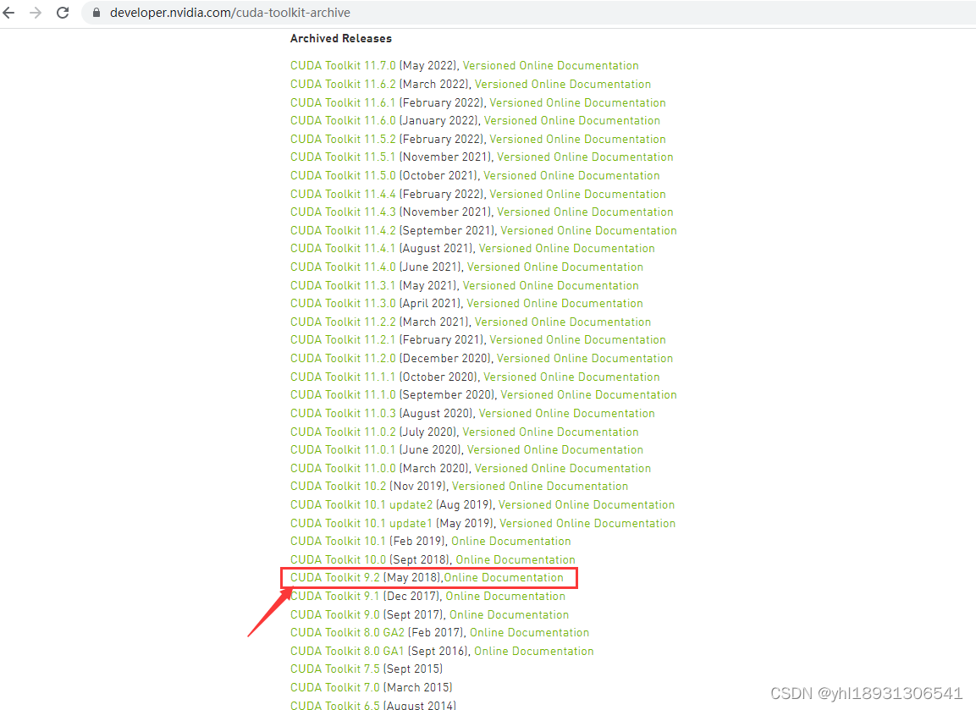Viewport: 976px width, 710px height.
Task: Open CUDA Toolkit 11.0.0 link
Action: pos(342,468)
